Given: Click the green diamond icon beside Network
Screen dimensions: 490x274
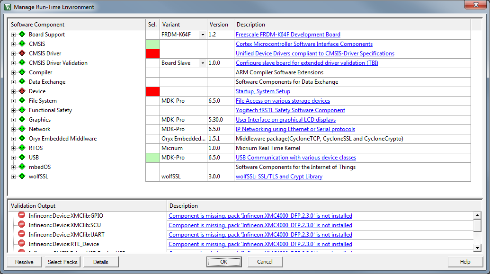Looking at the screenshot, I should (x=22, y=129).
